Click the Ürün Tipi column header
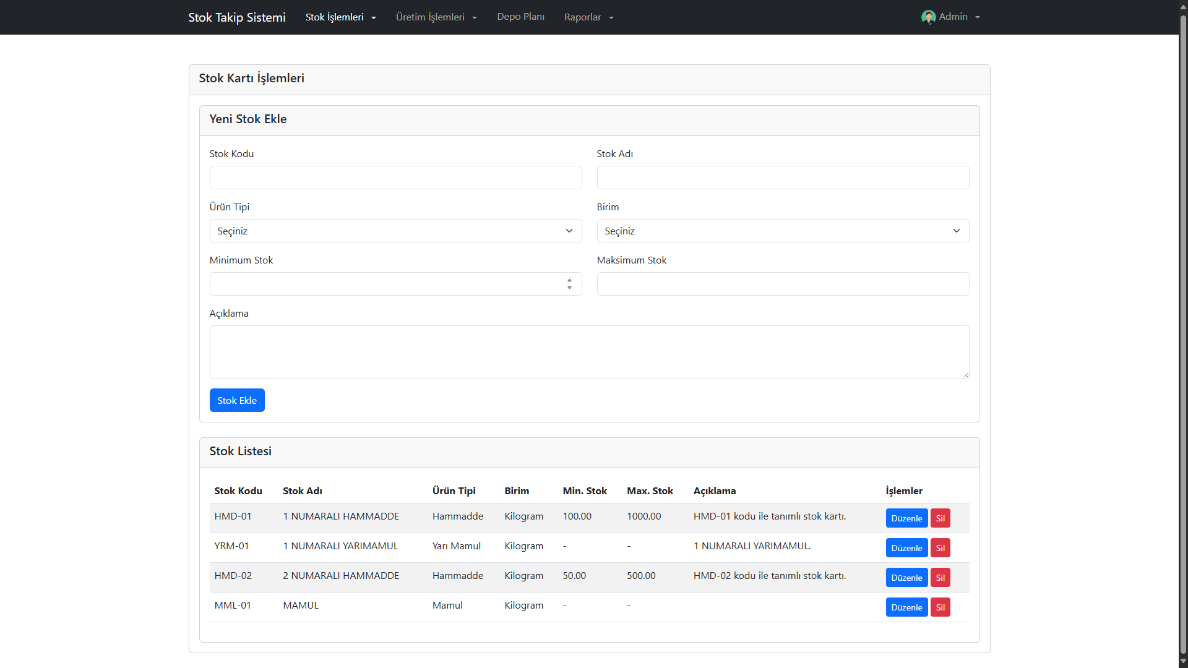 pyautogui.click(x=454, y=490)
